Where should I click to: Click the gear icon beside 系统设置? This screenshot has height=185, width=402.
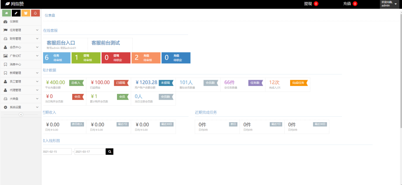tap(5, 107)
